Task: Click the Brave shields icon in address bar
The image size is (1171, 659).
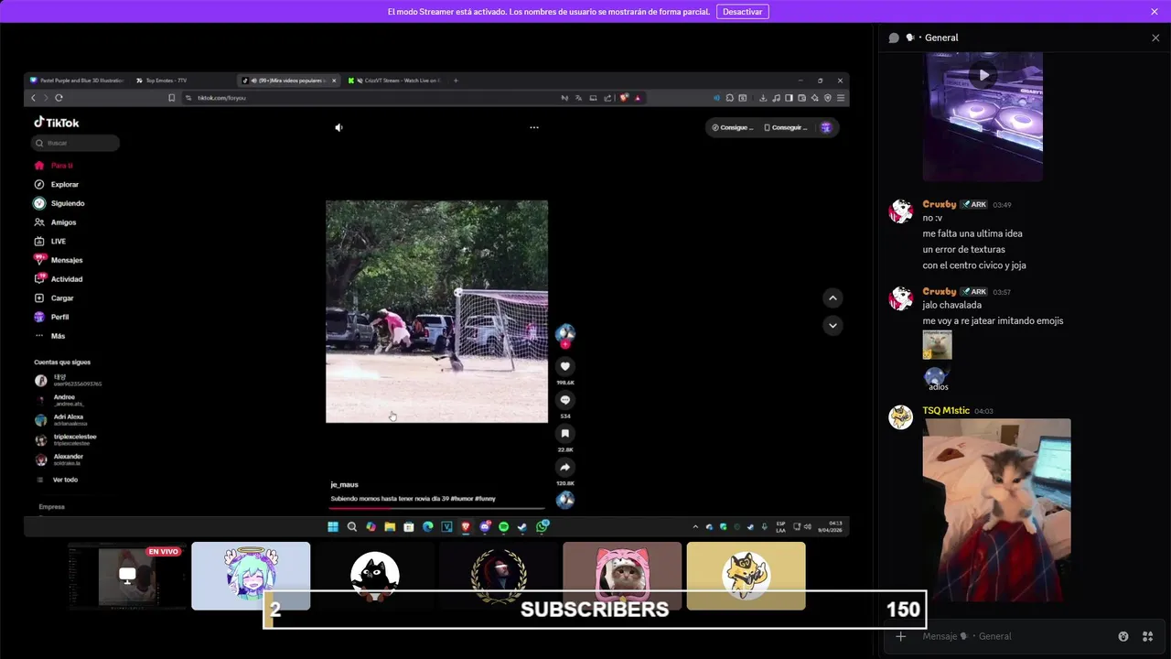Action: pos(624,98)
